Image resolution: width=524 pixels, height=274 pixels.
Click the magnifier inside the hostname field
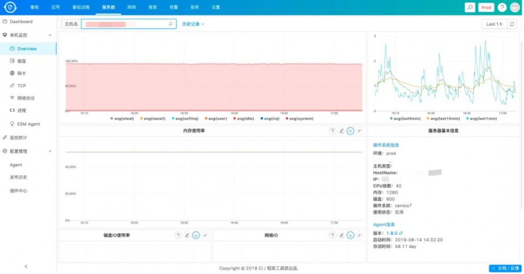click(x=170, y=24)
